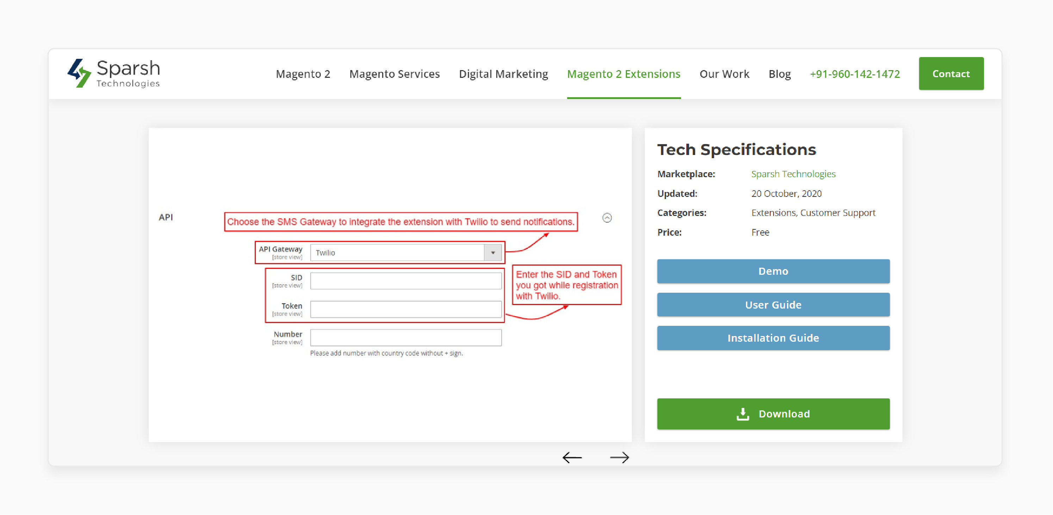Click the Tech Specifications heading
Image resolution: width=1053 pixels, height=515 pixels.
click(736, 150)
